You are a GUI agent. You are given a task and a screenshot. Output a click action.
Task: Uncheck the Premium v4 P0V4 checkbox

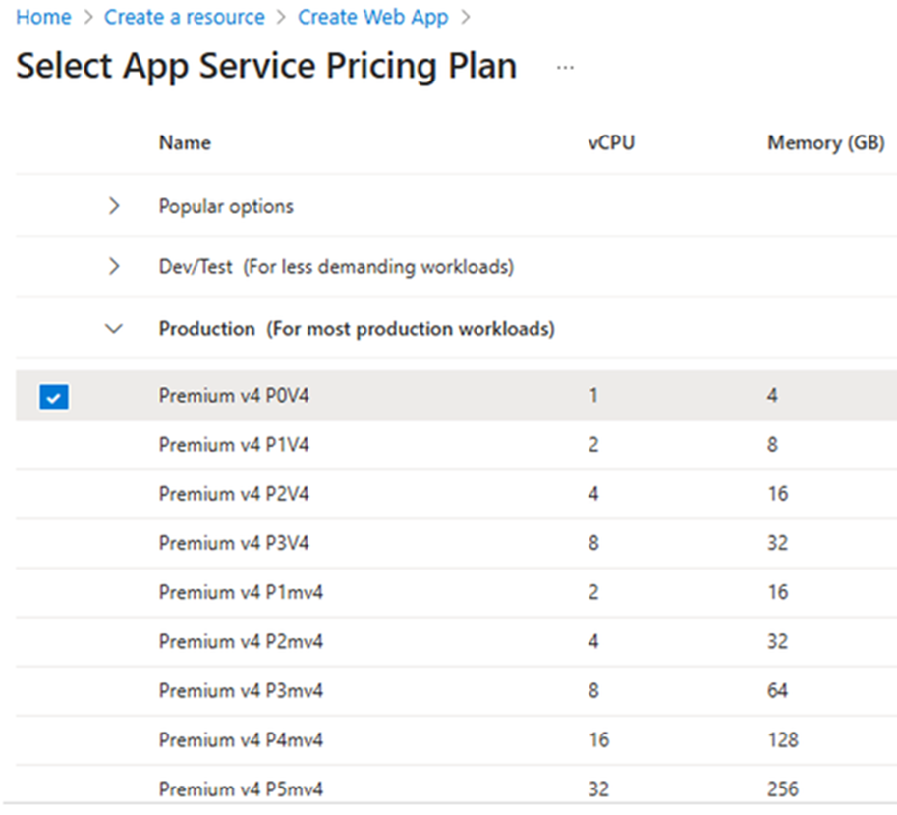click(54, 397)
